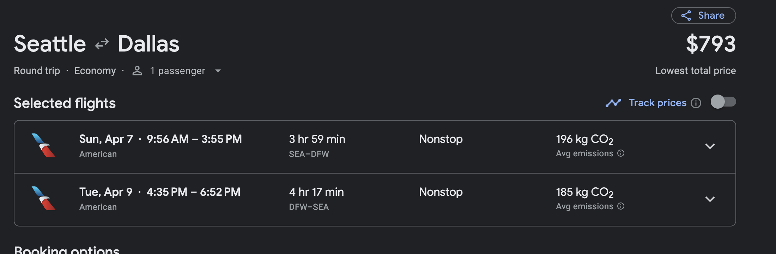
Task: Select the Sun, Apr 7 flight row
Action: coord(375,147)
